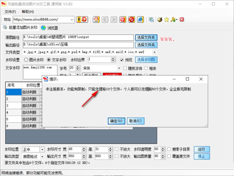Expand row 1 自动判断 position dropdown
This screenshot has width=234, height=176.
pyautogui.click(x=41, y=92)
